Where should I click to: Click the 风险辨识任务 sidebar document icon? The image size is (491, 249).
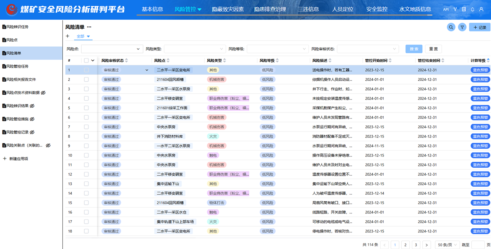click(4, 27)
